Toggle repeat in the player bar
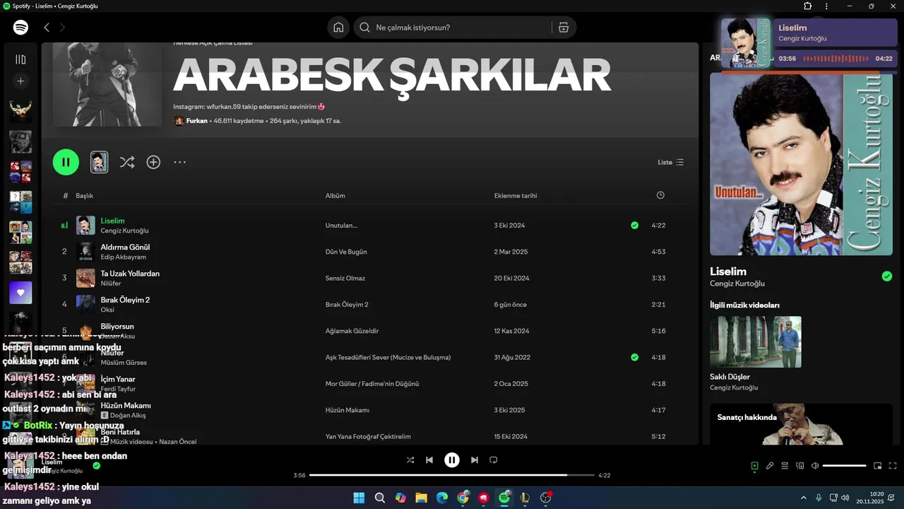Image resolution: width=904 pixels, height=509 pixels. click(494, 460)
